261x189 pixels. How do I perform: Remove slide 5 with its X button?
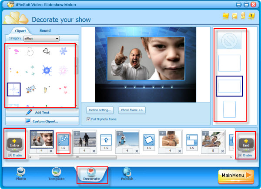223,151
